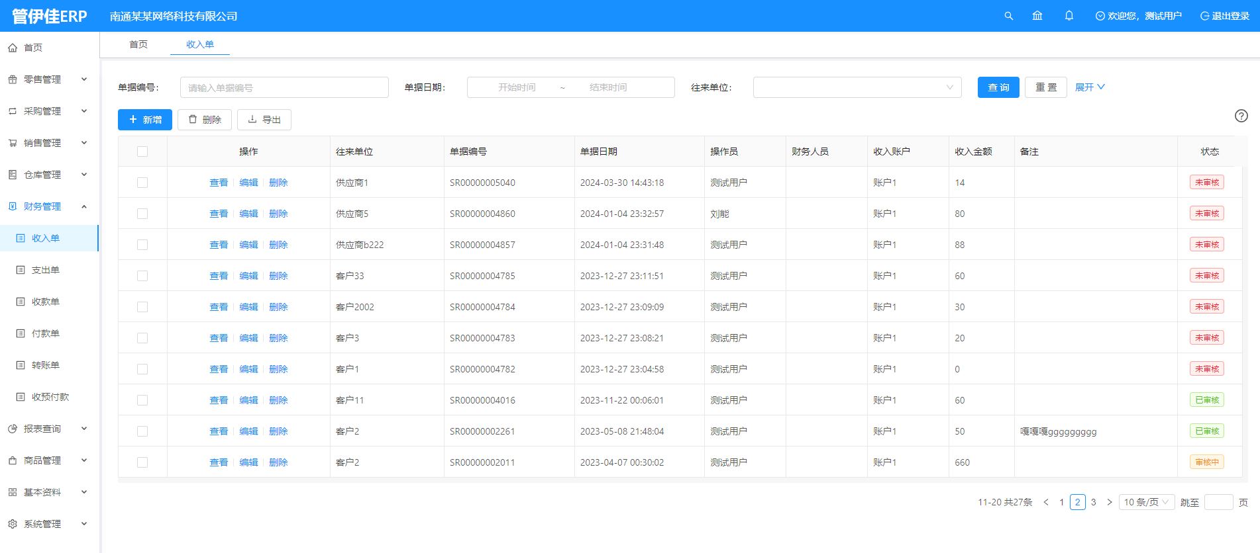Click the 查询 search button
The image size is (1260, 553).
point(998,87)
